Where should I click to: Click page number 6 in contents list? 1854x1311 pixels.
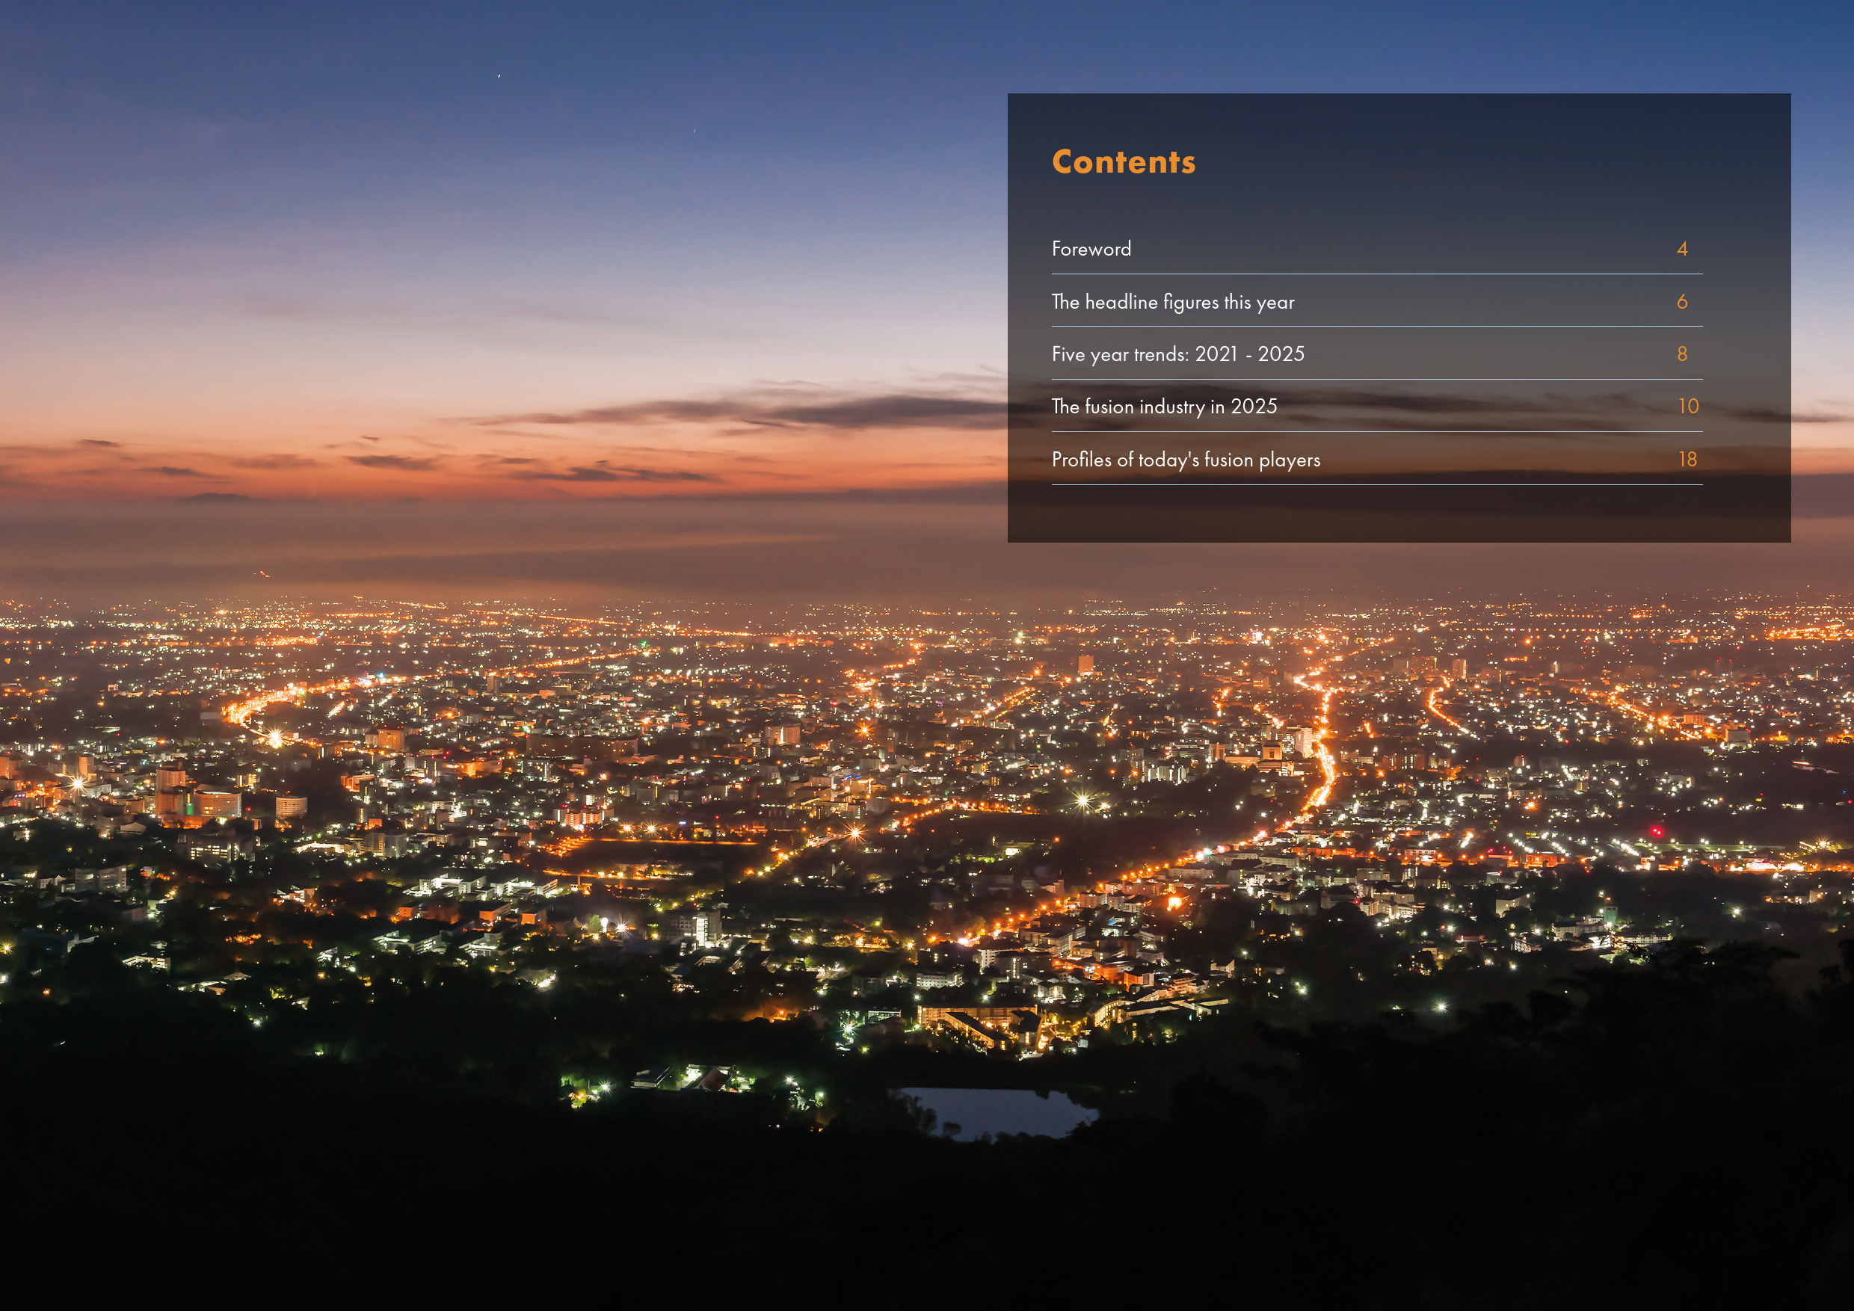(1682, 302)
